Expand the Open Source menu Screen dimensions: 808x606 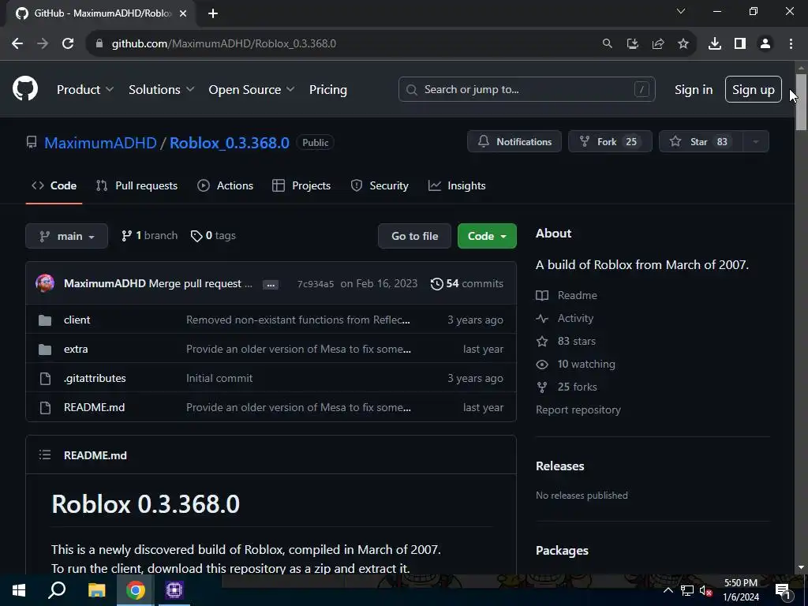pos(252,90)
